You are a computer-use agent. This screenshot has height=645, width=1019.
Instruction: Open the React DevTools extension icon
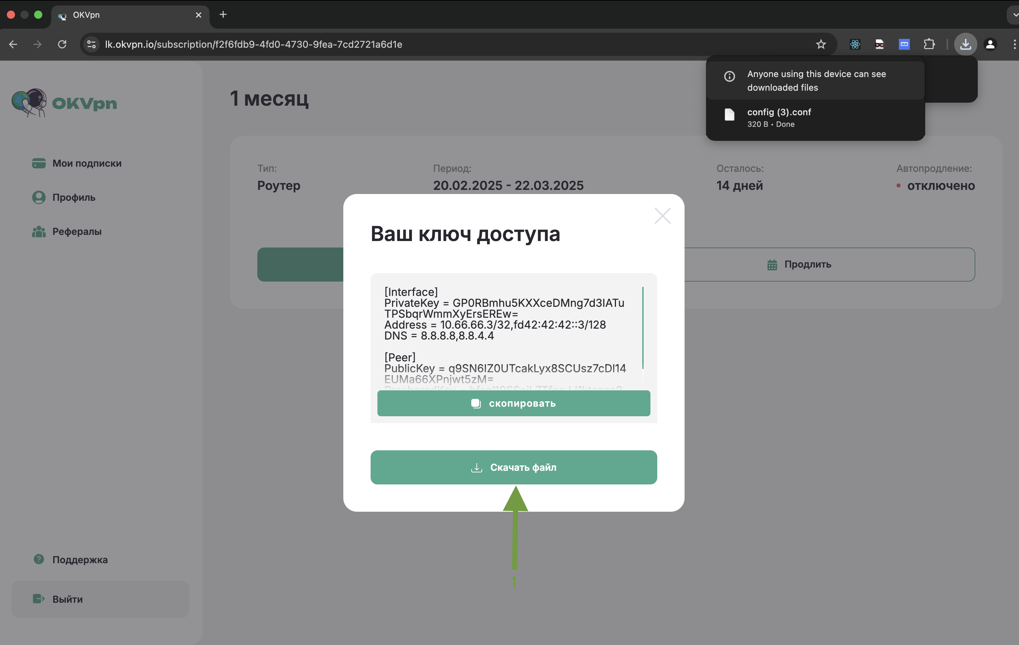(855, 44)
